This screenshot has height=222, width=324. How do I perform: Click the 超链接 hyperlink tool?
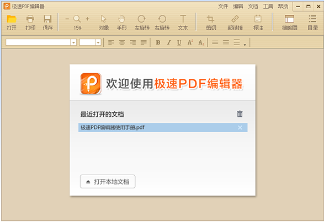[235, 19]
